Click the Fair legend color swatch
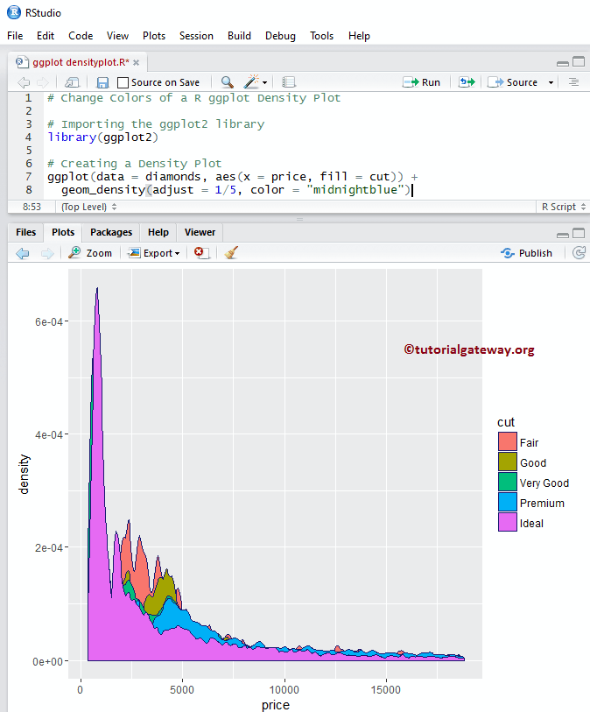Image resolution: width=590 pixels, height=712 pixels. tap(508, 441)
